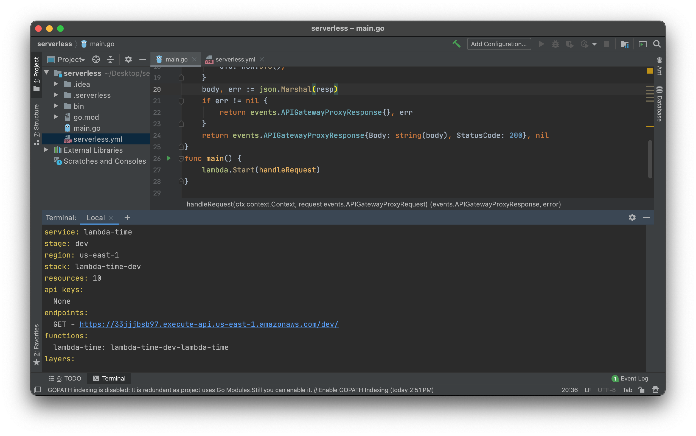Click Run Anything toolbar icon

(643, 44)
